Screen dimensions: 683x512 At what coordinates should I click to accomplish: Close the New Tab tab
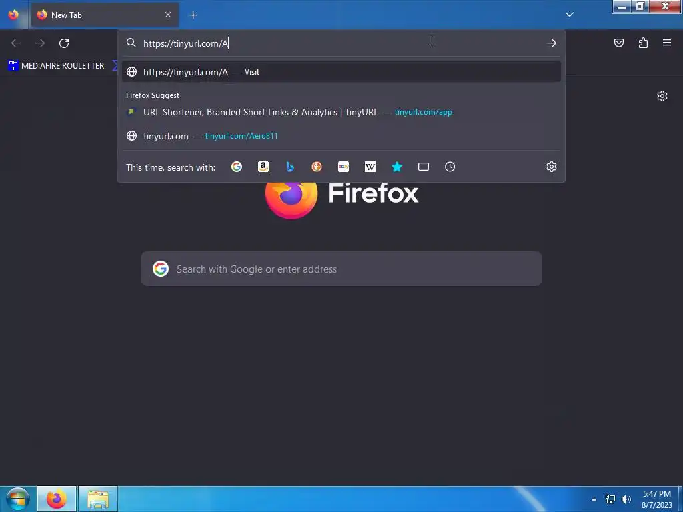(168, 15)
